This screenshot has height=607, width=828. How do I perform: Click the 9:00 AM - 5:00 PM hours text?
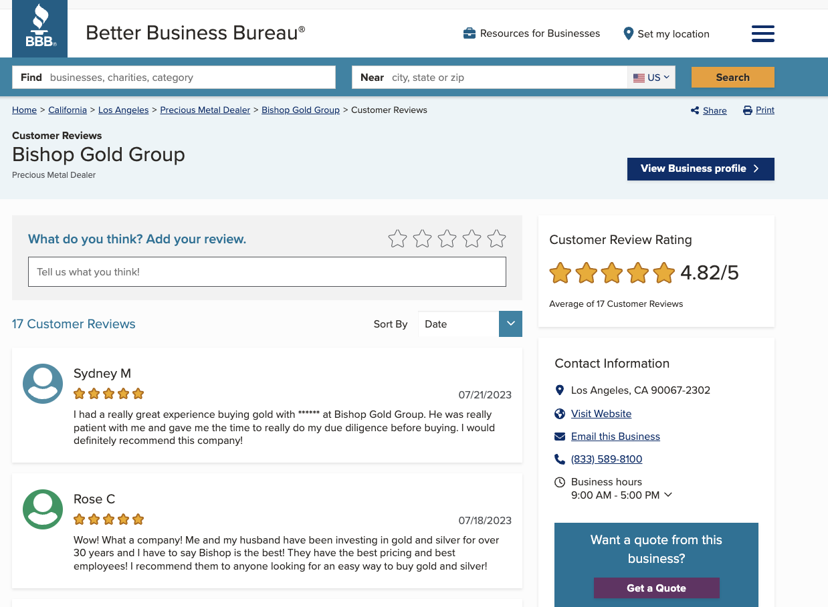click(615, 495)
